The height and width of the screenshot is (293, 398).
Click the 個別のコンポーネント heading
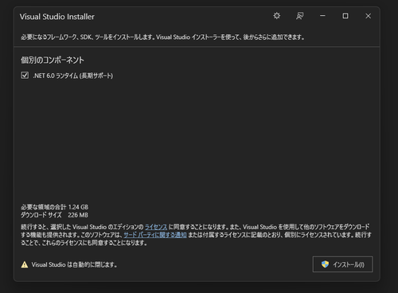click(x=53, y=61)
